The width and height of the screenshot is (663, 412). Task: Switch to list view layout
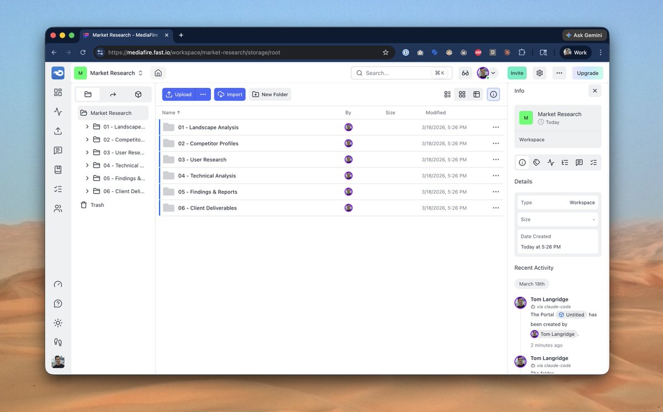(x=448, y=95)
